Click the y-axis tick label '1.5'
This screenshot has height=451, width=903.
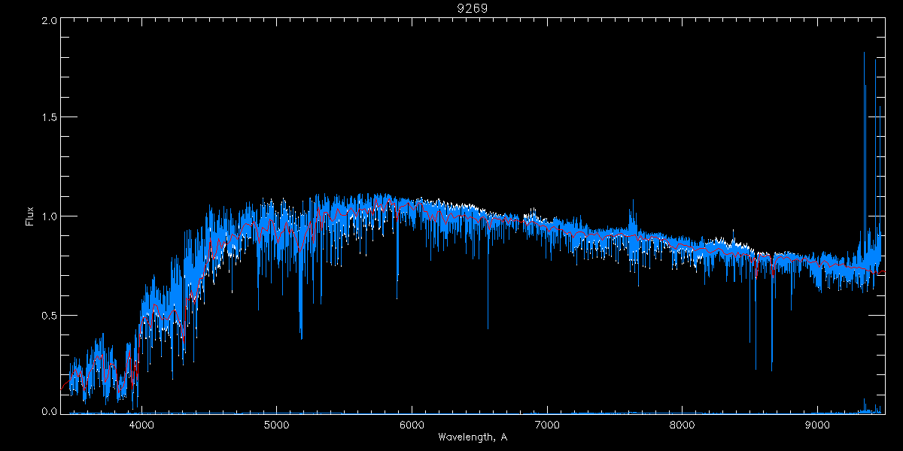tap(49, 117)
